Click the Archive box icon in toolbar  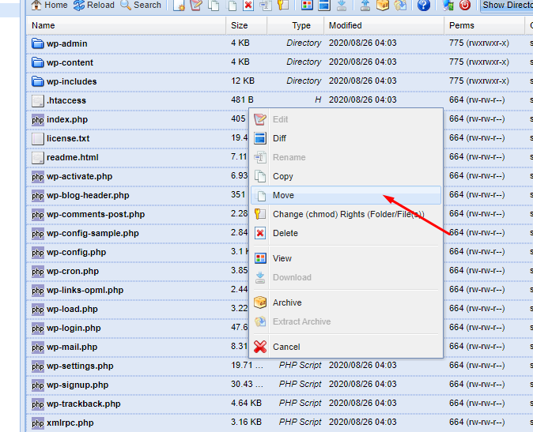pyautogui.click(x=383, y=5)
